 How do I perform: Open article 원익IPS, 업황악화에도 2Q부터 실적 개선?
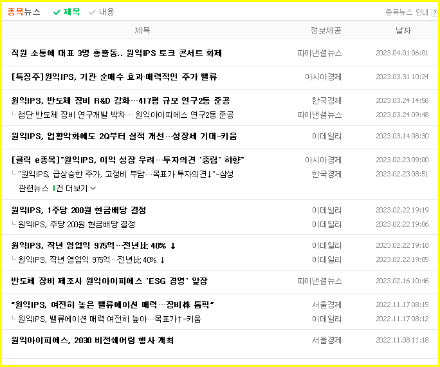124,136
